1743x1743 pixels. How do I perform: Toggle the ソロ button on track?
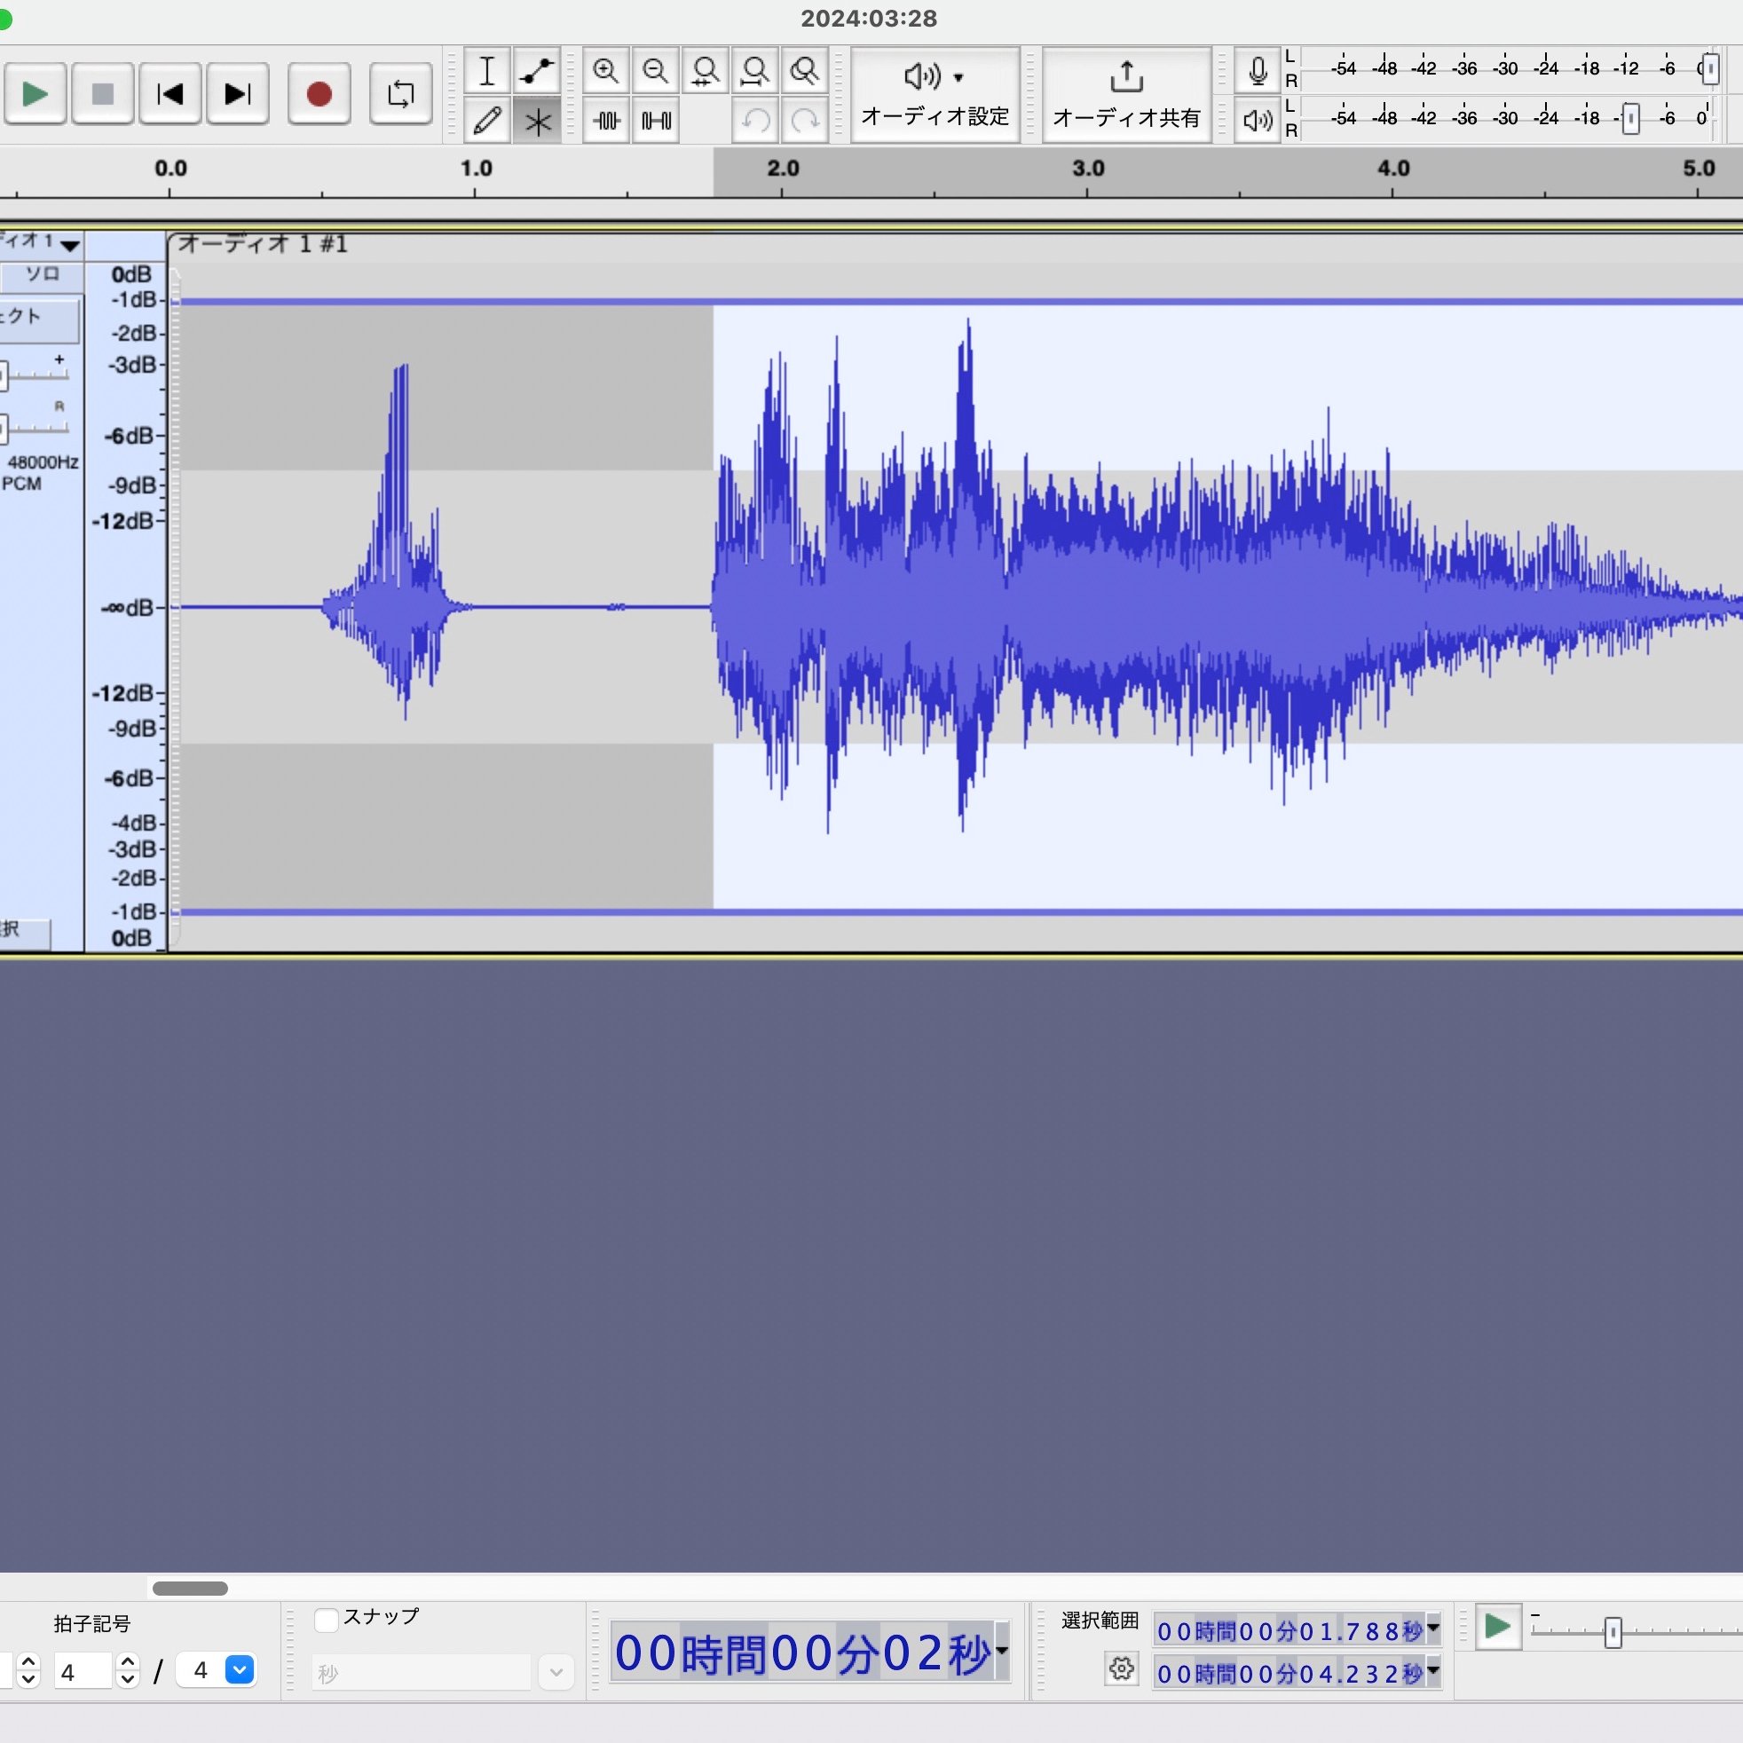[x=42, y=274]
